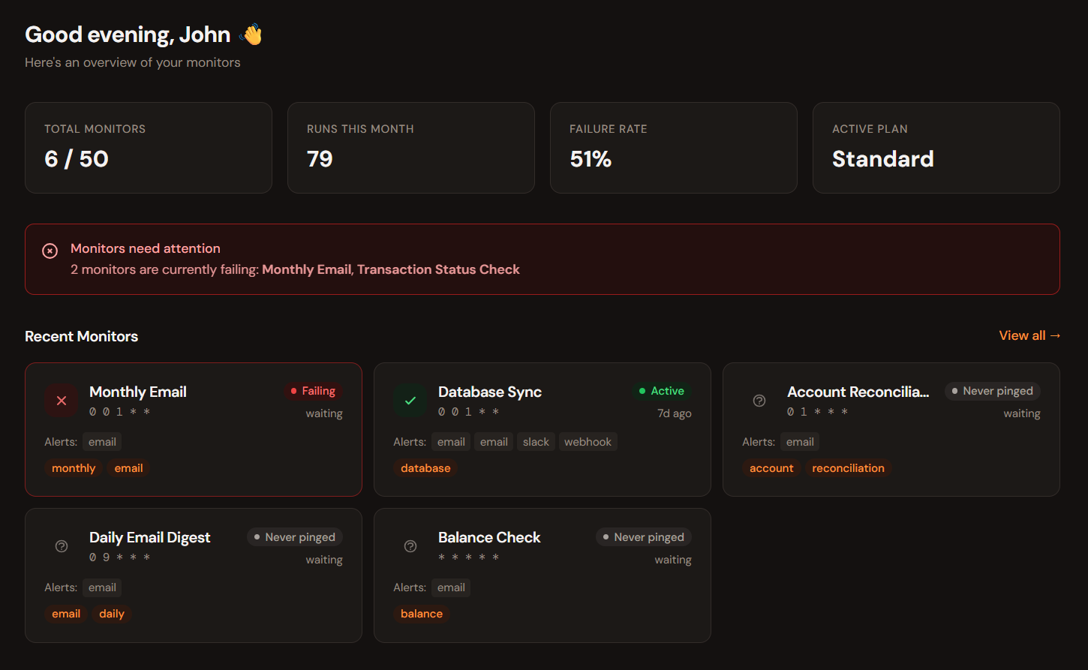Click the red dot inside the Failing badge
1088x670 pixels.
pyautogui.click(x=293, y=391)
